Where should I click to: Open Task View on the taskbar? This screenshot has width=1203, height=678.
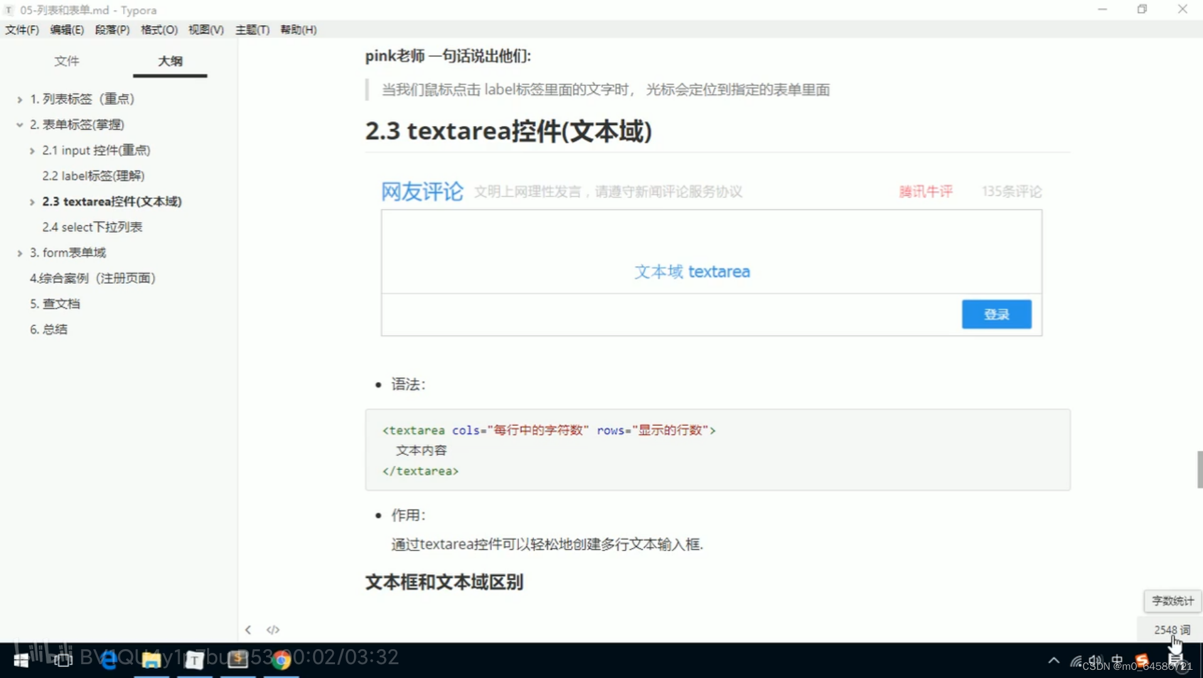click(63, 660)
